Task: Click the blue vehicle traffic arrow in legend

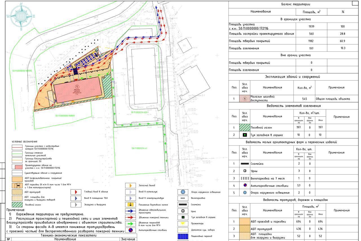Action: [x=130, y=211]
